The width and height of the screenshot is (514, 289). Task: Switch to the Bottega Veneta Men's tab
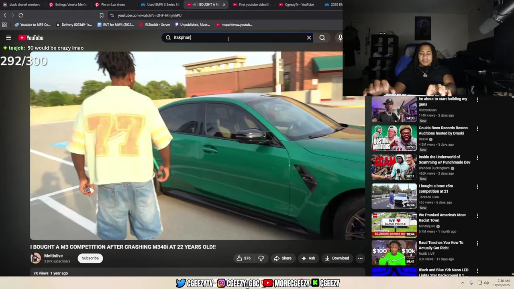pos(67,4)
